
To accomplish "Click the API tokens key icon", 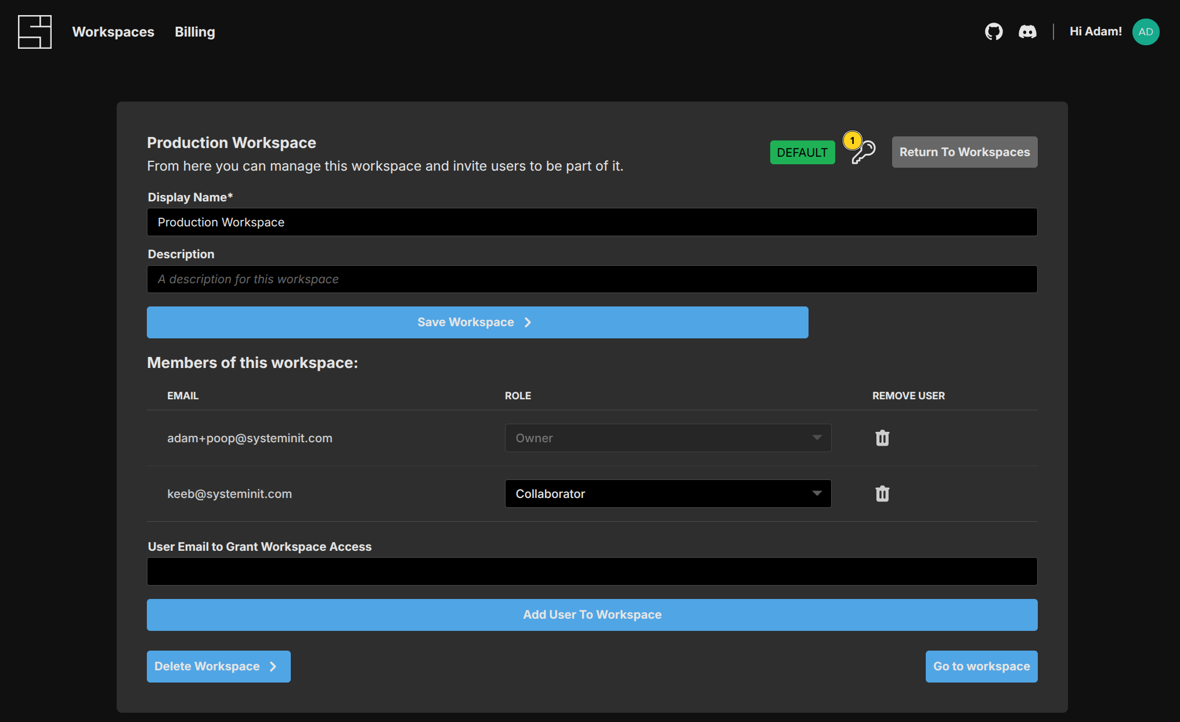I will tap(865, 153).
